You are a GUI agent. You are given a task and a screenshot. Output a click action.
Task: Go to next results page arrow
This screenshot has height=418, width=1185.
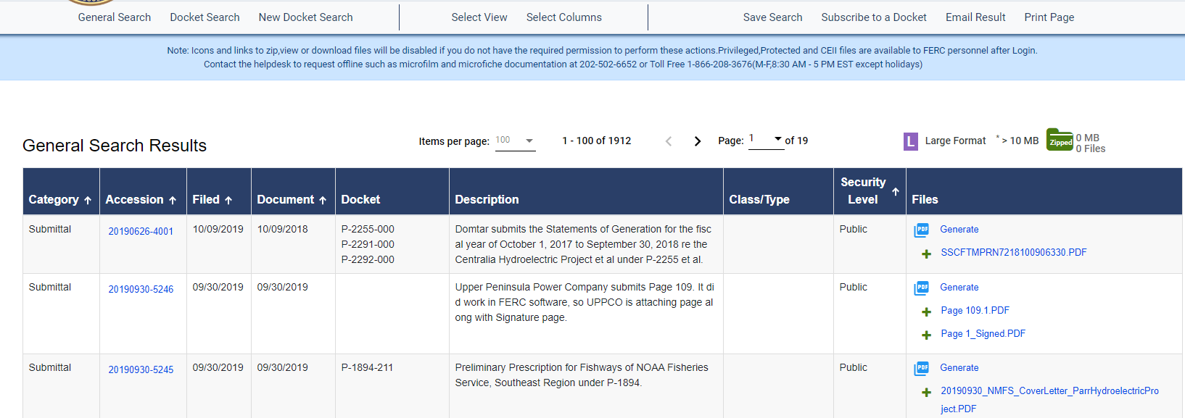point(697,141)
